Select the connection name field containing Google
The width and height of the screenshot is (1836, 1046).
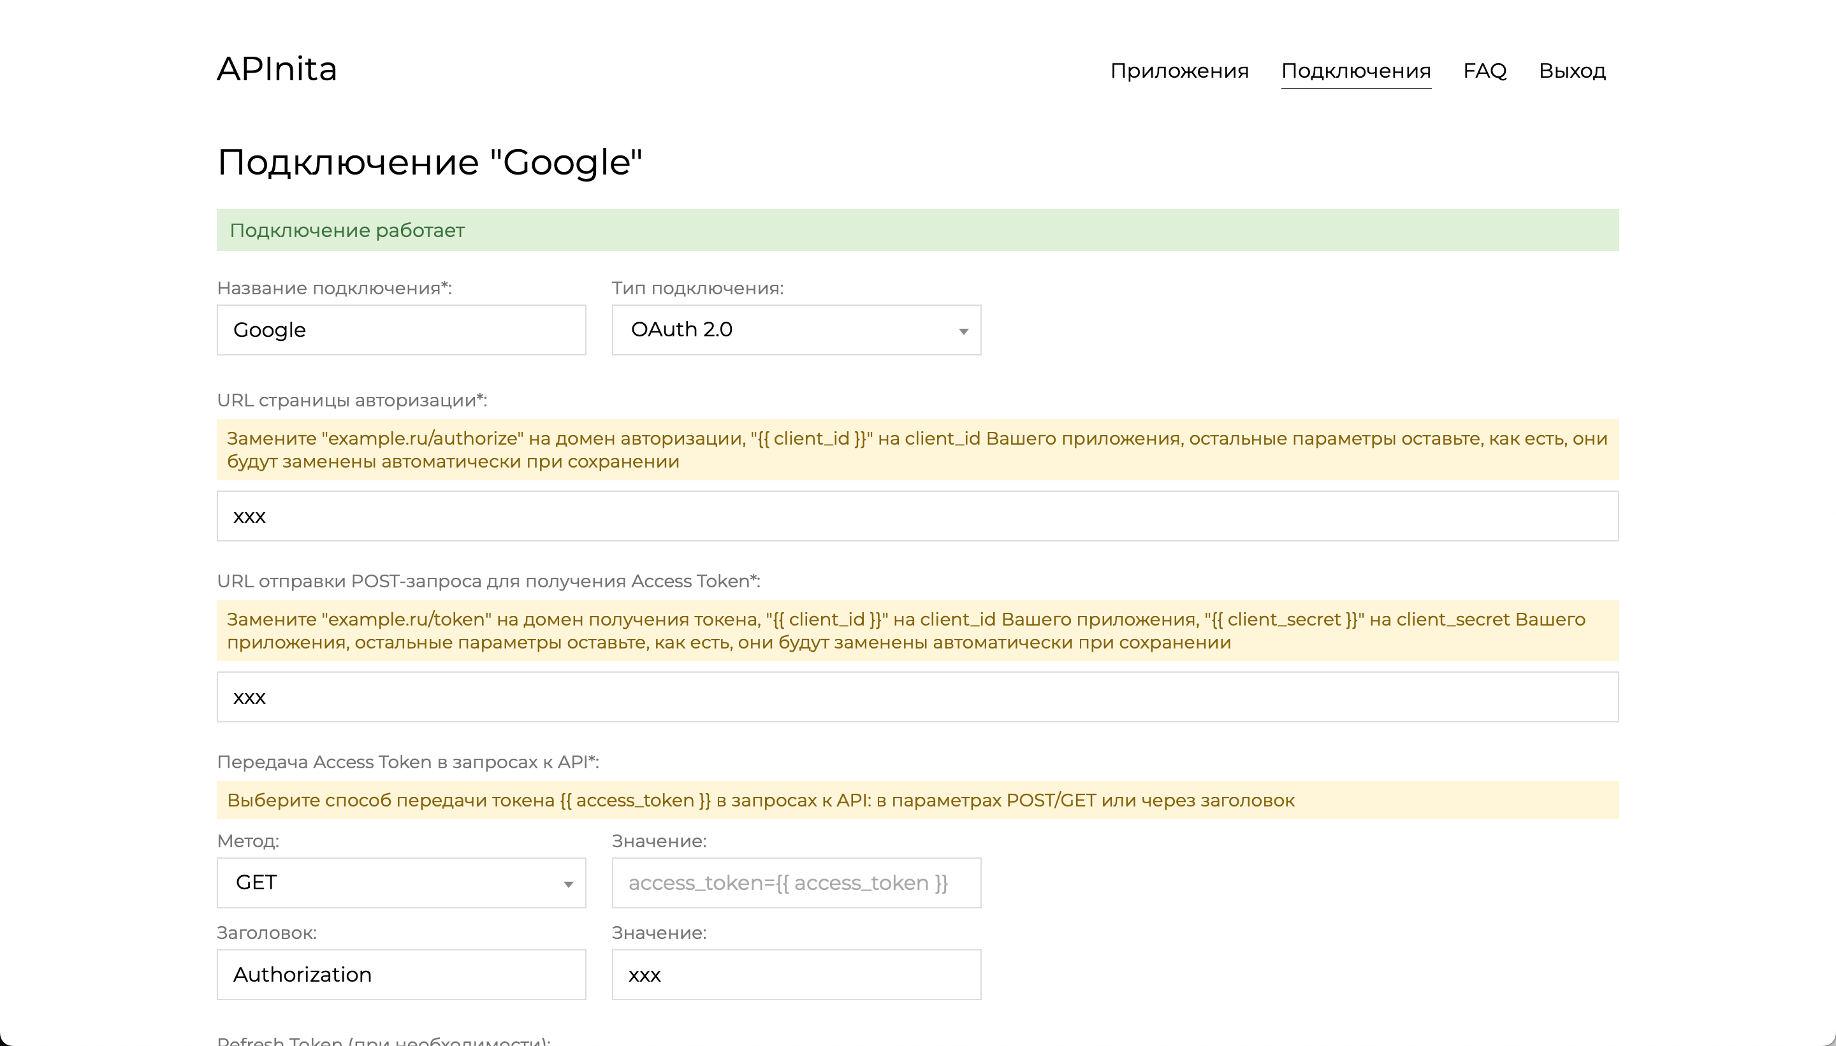pyautogui.click(x=400, y=330)
